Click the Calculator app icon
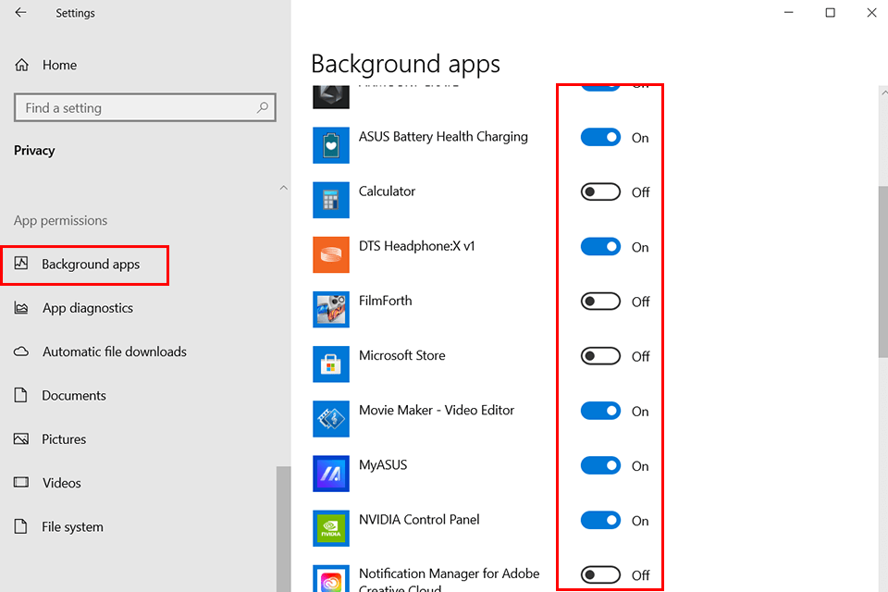Viewport: 888px width, 592px height. (x=331, y=200)
